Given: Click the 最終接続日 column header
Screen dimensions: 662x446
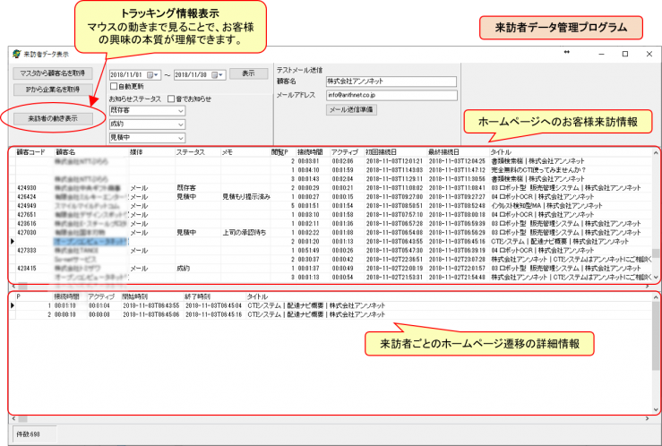Looking at the screenshot, I should coord(443,152).
